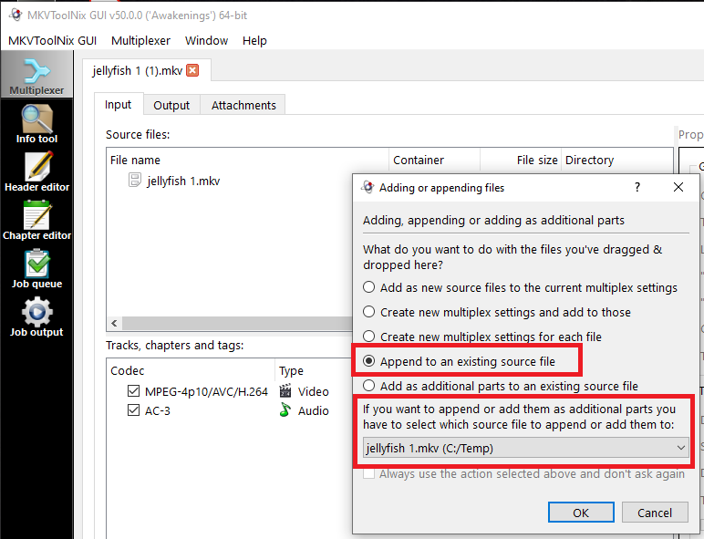The height and width of the screenshot is (539, 704).
Task: Select Add as new source files option
Action: (369, 287)
